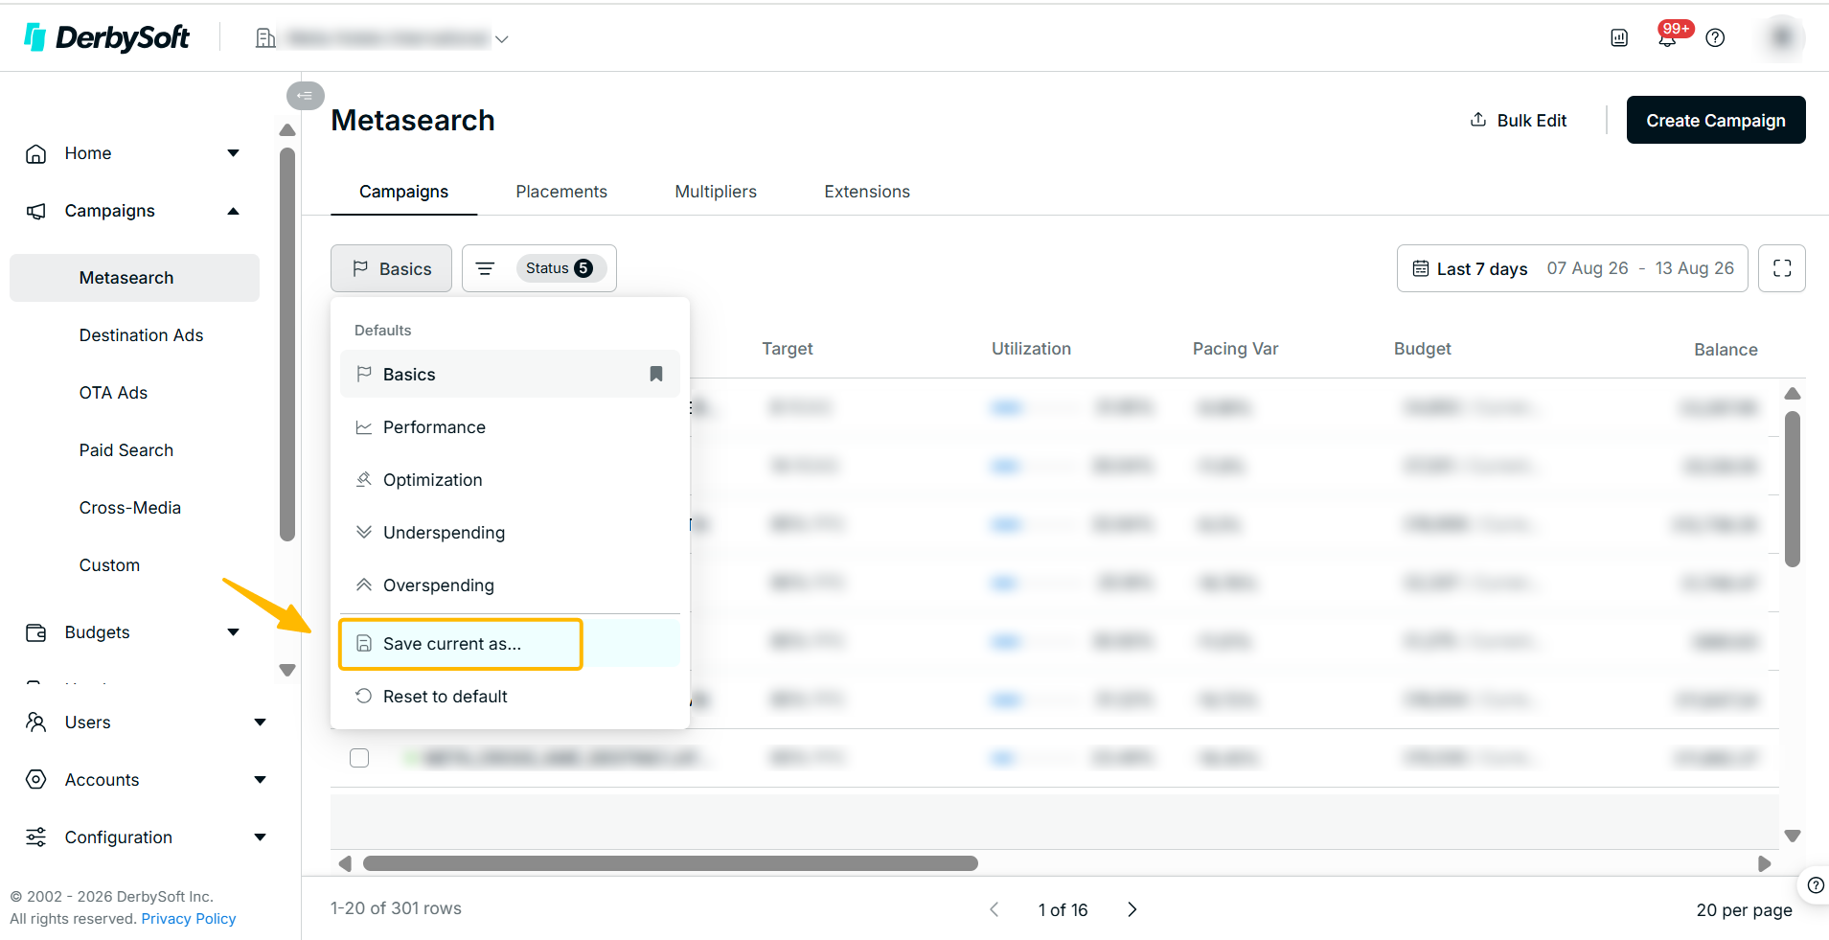Sort by the Pacing Var column header
This screenshot has width=1829, height=940.
pyautogui.click(x=1235, y=349)
